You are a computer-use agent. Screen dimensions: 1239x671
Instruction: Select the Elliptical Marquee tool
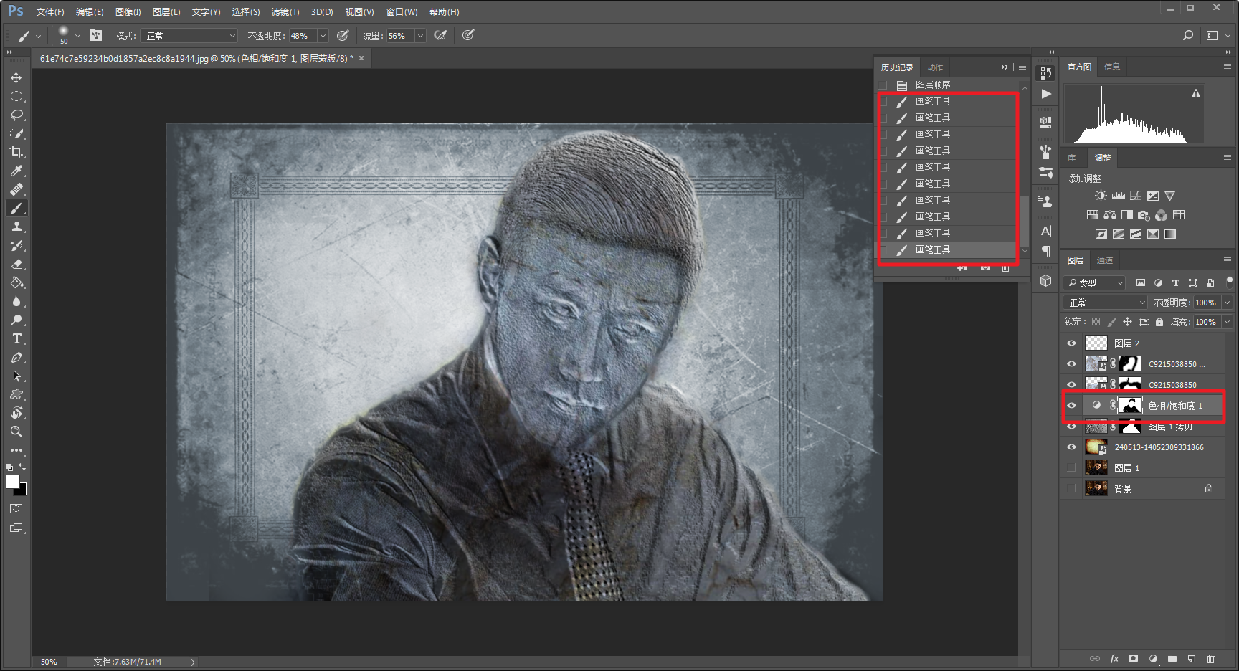16,96
